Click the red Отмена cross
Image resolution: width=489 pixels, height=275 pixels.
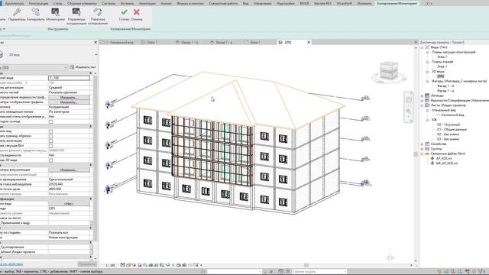136,15
